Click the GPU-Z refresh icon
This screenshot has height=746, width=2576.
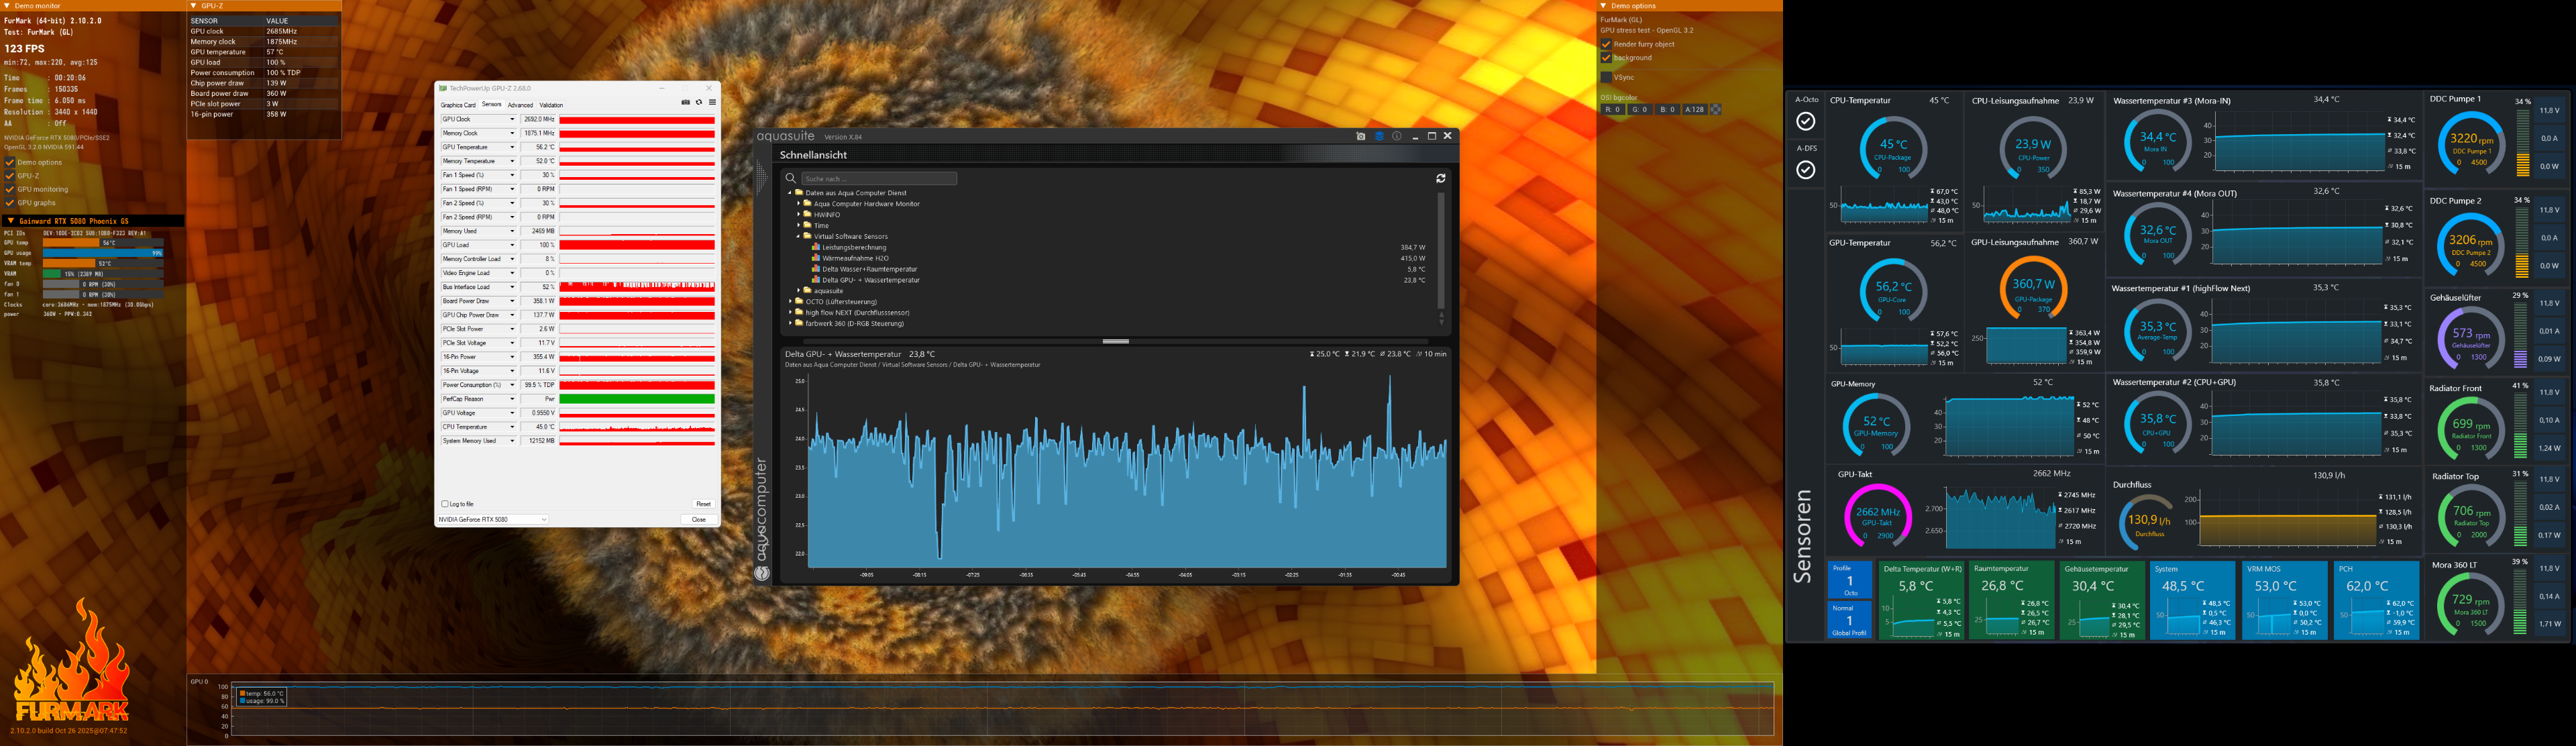[699, 102]
